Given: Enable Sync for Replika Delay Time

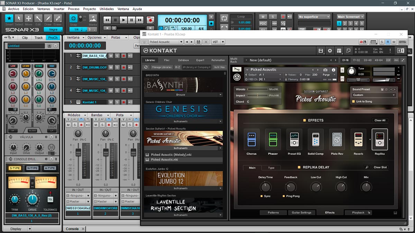Looking at the screenshot, I should tap(262, 196).
